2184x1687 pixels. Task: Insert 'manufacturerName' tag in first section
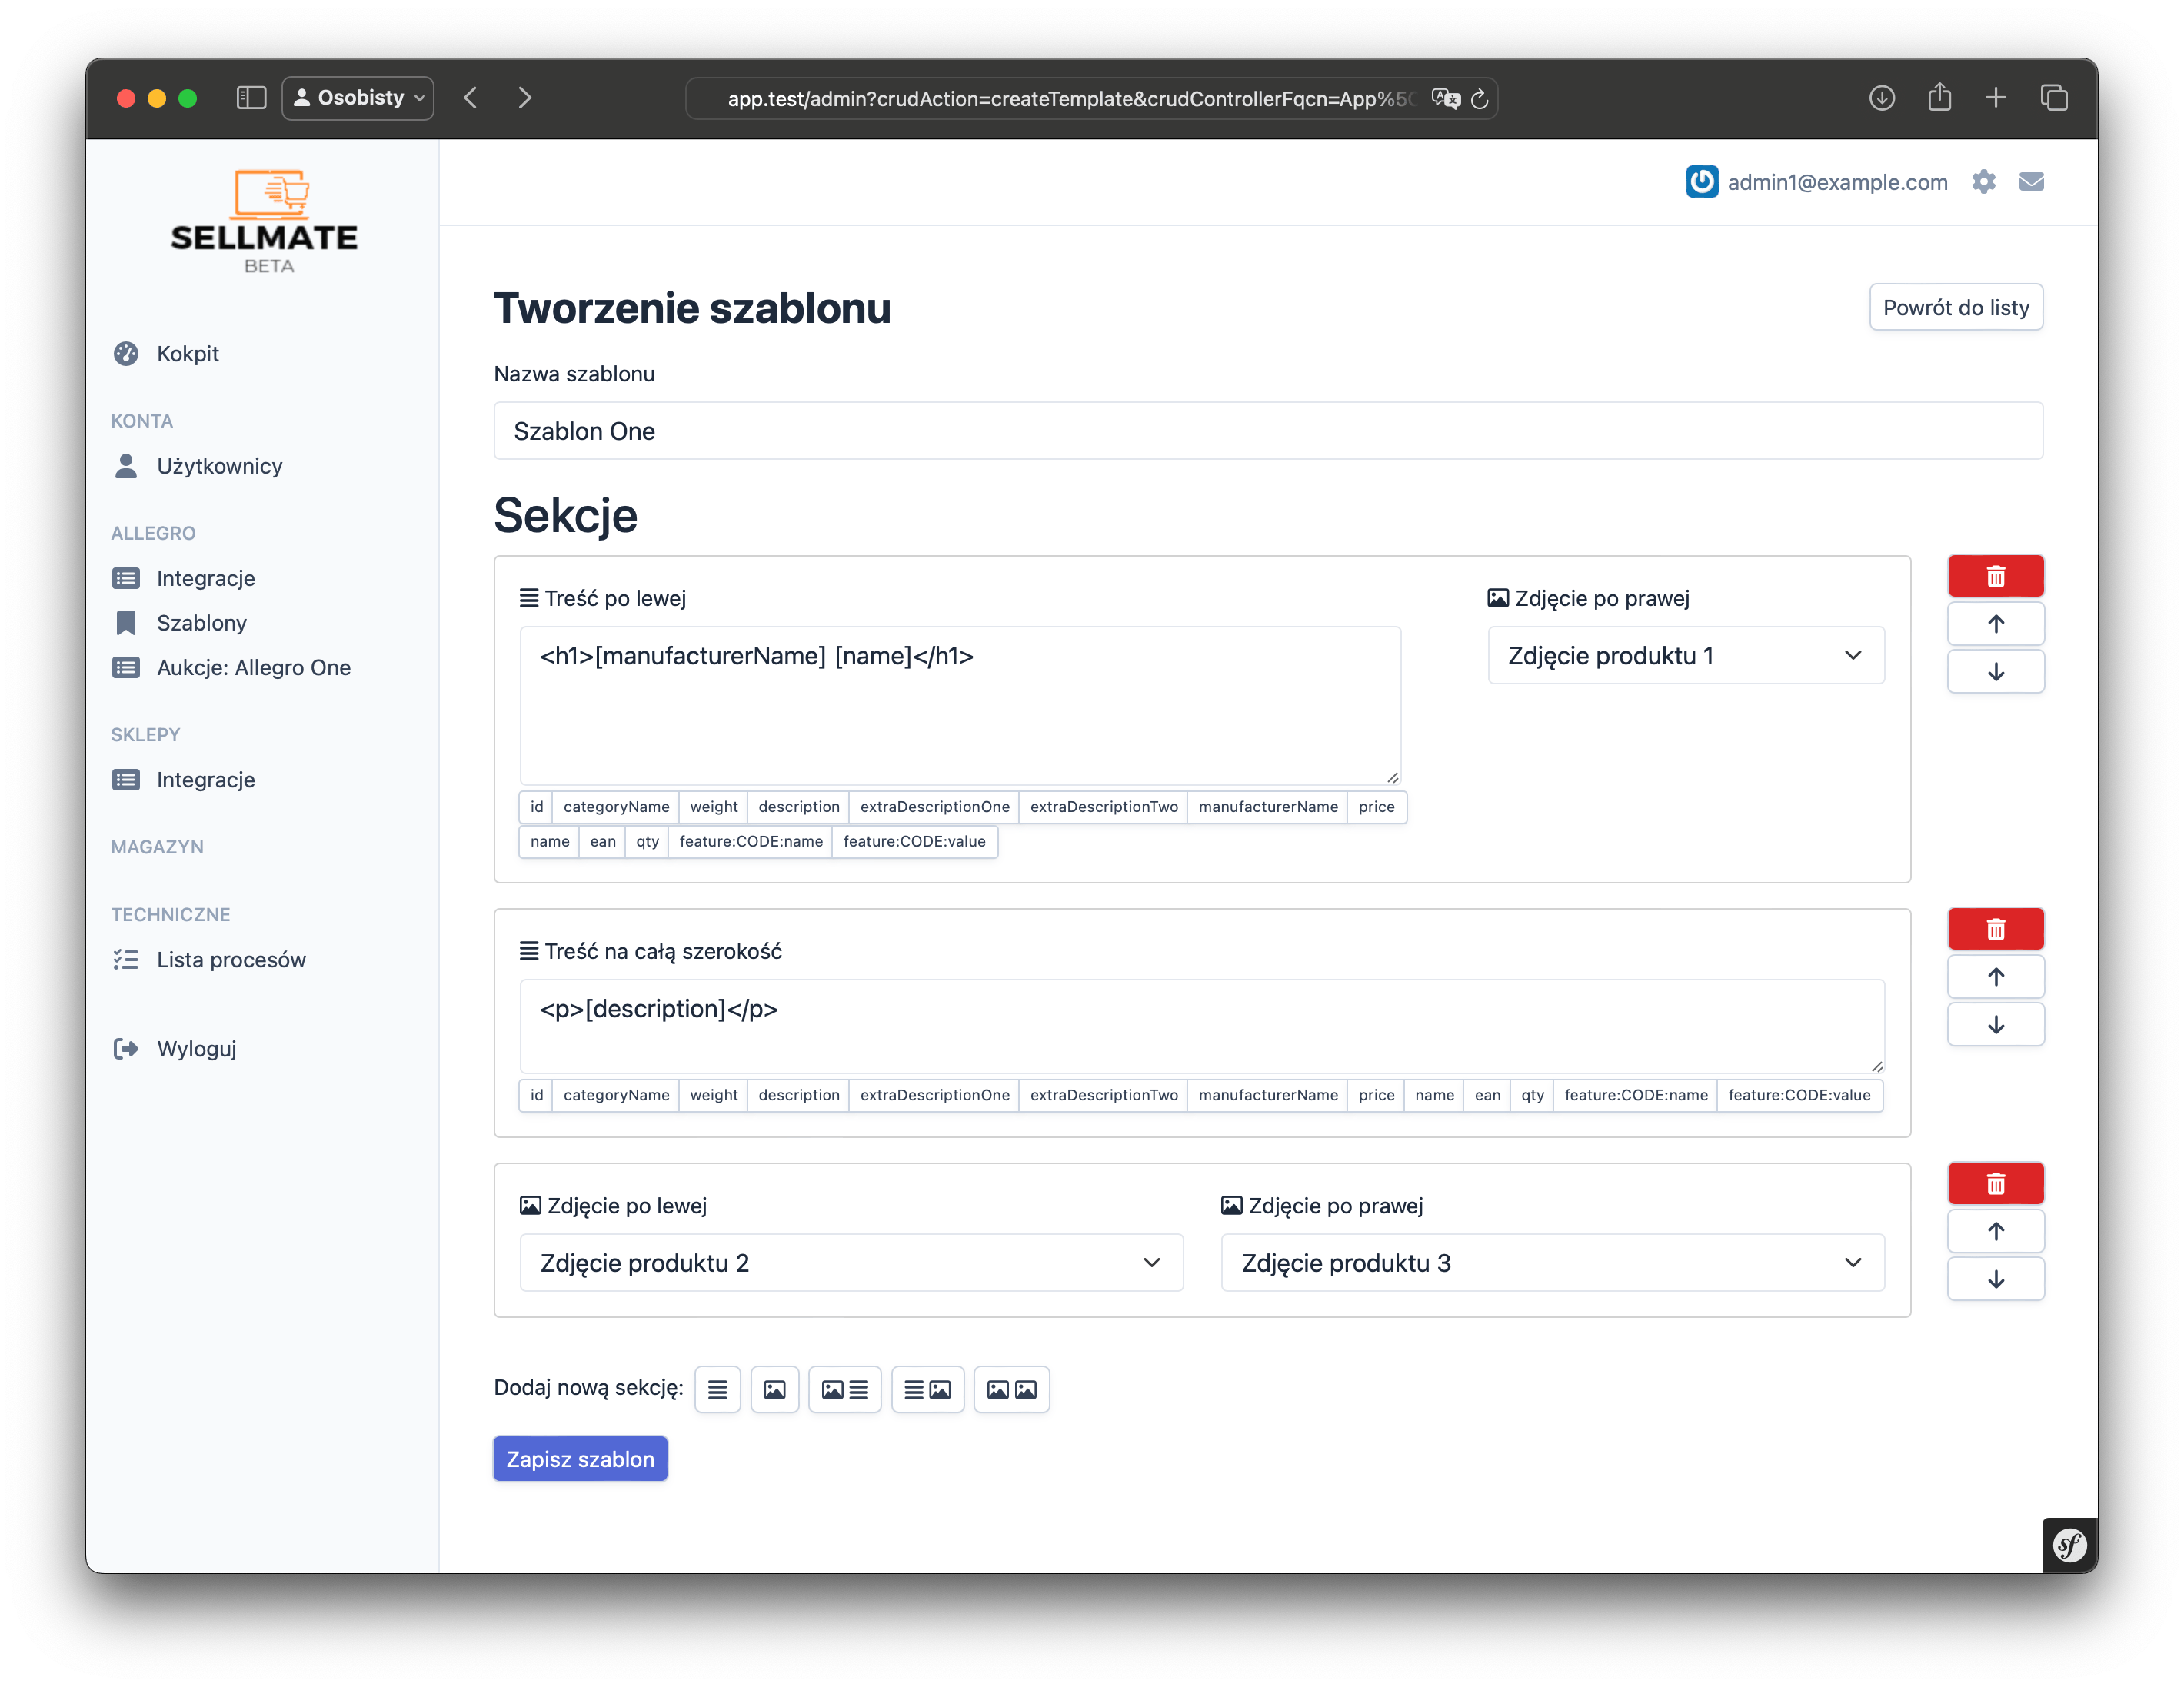[1267, 807]
